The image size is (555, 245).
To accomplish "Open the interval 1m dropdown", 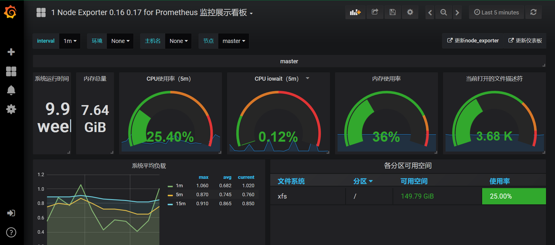I will coord(70,41).
